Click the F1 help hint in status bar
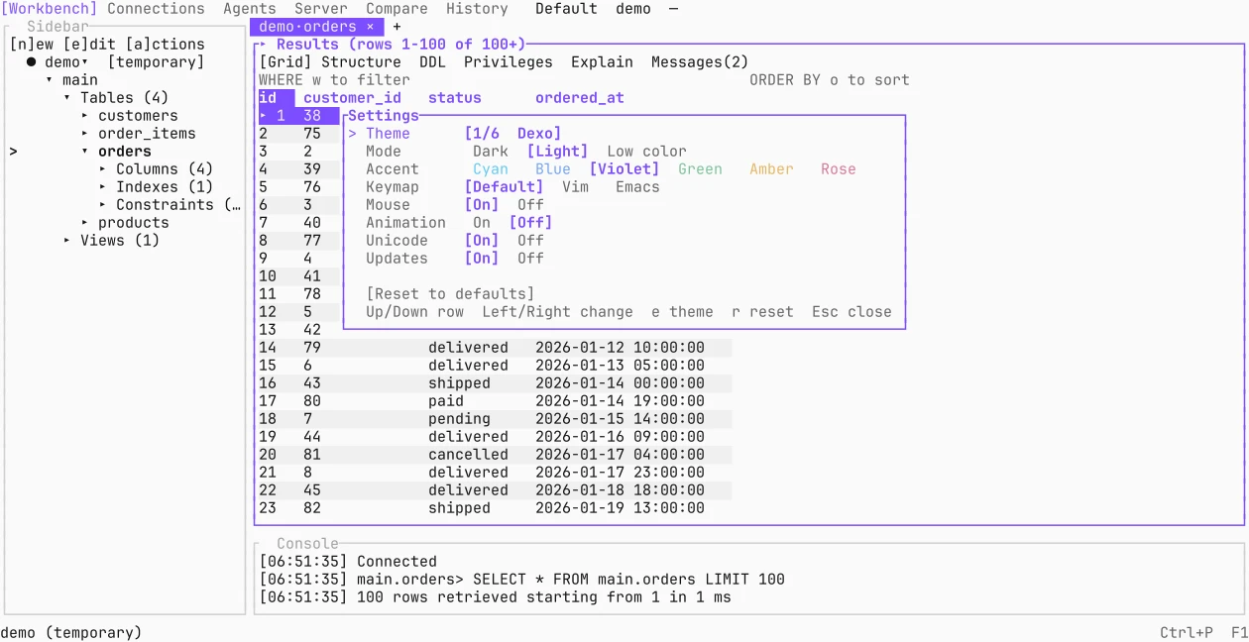 (x=1240, y=633)
